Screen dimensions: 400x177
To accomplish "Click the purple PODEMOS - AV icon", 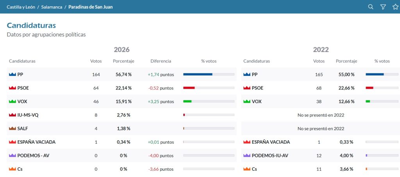I will point(12,156).
